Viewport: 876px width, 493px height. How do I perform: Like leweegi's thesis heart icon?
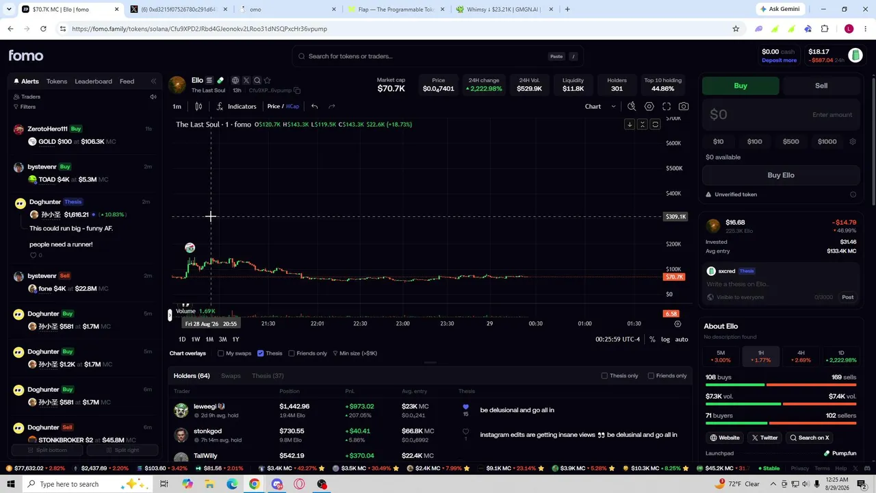click(x=465, y=407)
